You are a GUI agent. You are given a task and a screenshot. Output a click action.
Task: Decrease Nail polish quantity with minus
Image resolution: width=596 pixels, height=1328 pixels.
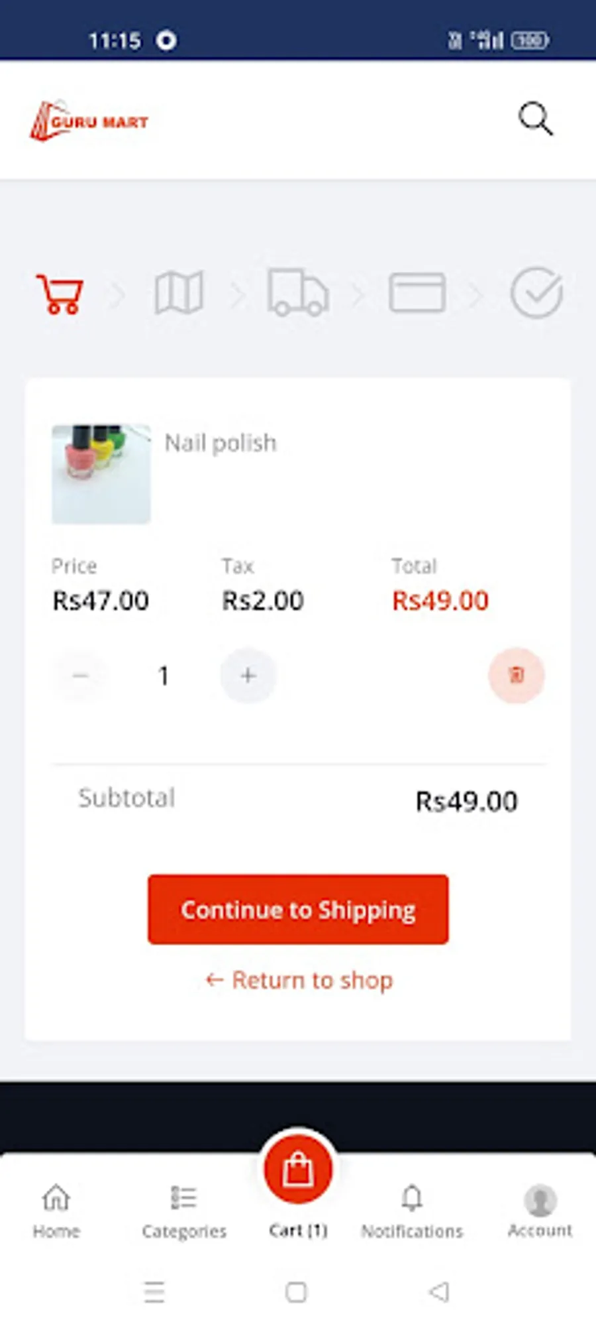tap(81, 676)
